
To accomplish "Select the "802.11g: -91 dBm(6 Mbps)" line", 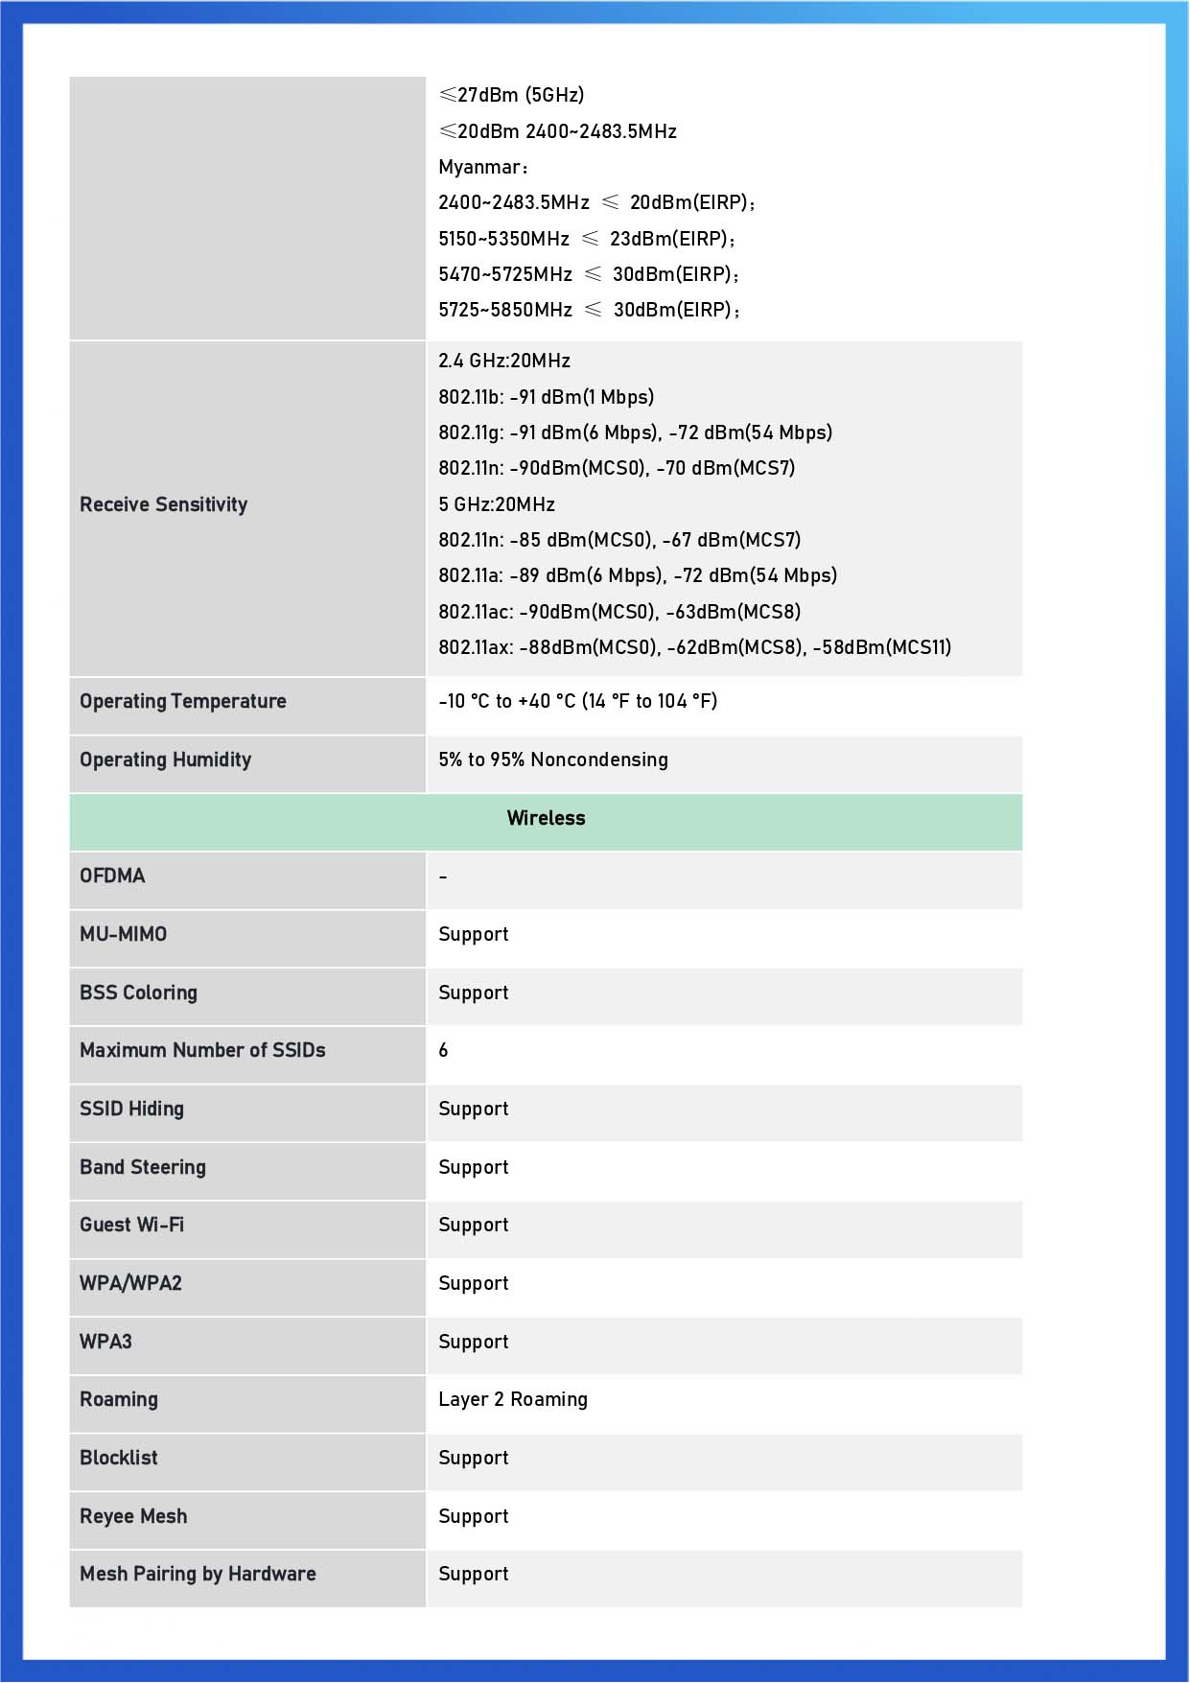I will point(636,432).
